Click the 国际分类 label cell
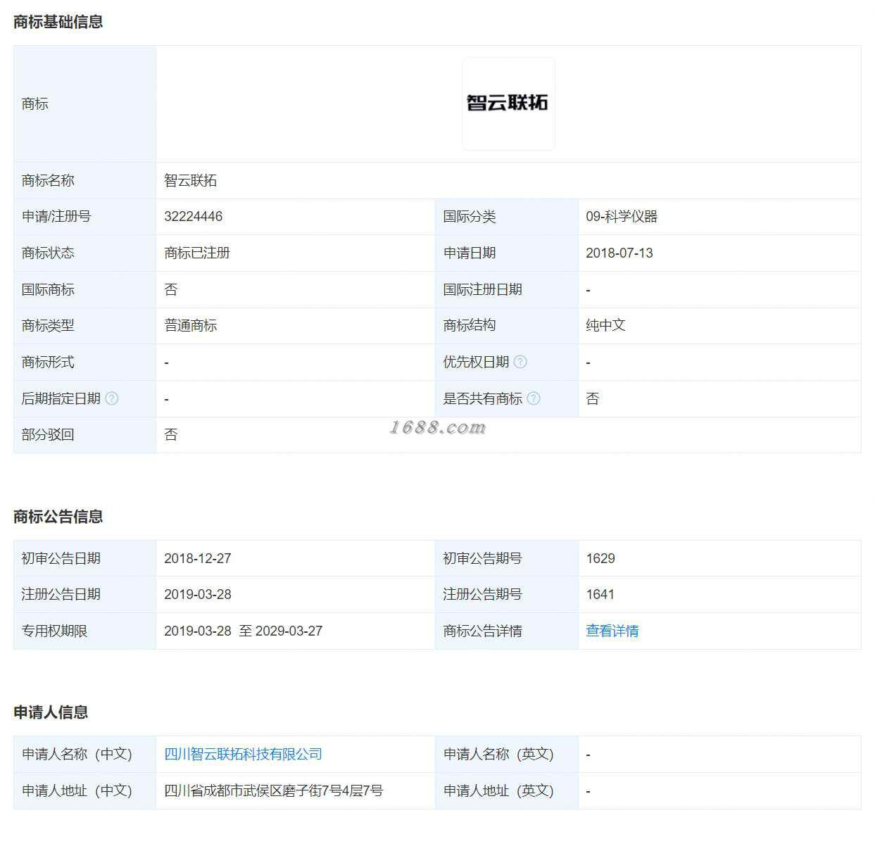875x851 pixels. click(x=506, y=217)
